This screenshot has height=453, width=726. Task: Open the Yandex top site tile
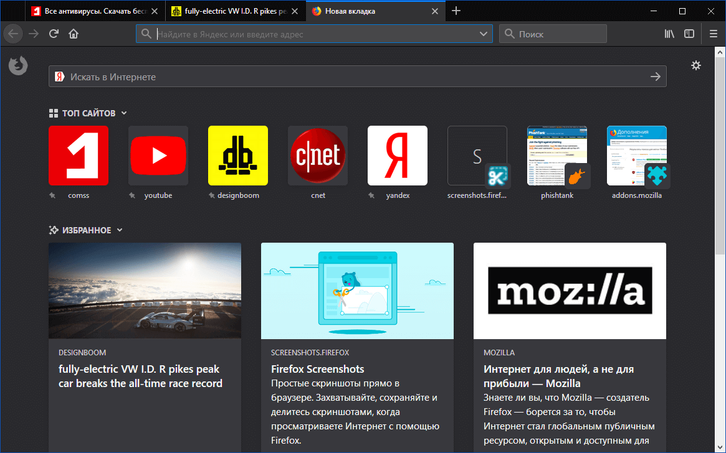[398, 156]
